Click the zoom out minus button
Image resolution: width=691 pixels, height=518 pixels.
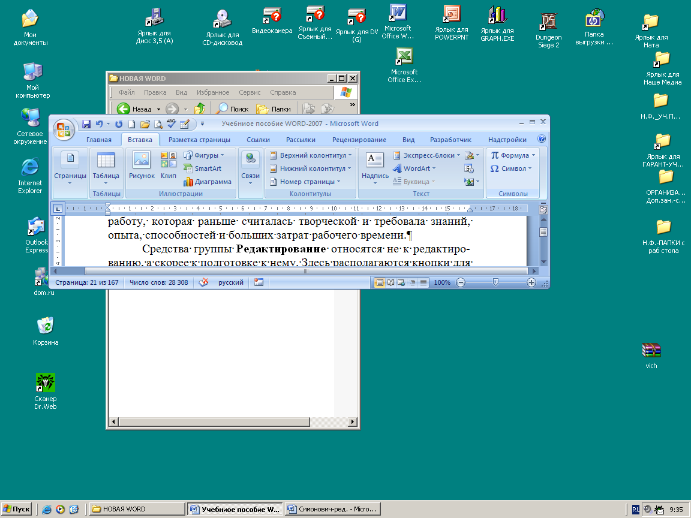[x=461, y=282]
